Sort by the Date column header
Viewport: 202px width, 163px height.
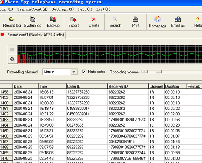pyautogui.click(x=26, y=86)
